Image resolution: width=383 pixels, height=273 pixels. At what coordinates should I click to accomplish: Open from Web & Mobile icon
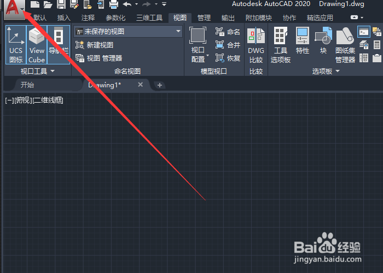point(88,4)
